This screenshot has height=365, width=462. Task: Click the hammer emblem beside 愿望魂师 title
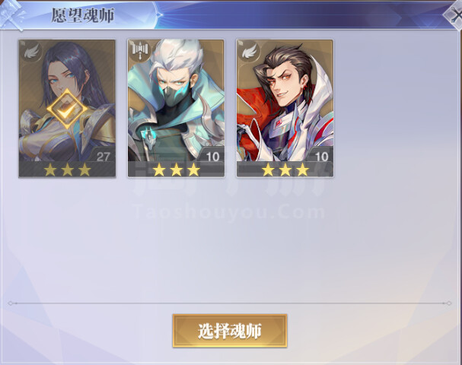tap(11, 16)
